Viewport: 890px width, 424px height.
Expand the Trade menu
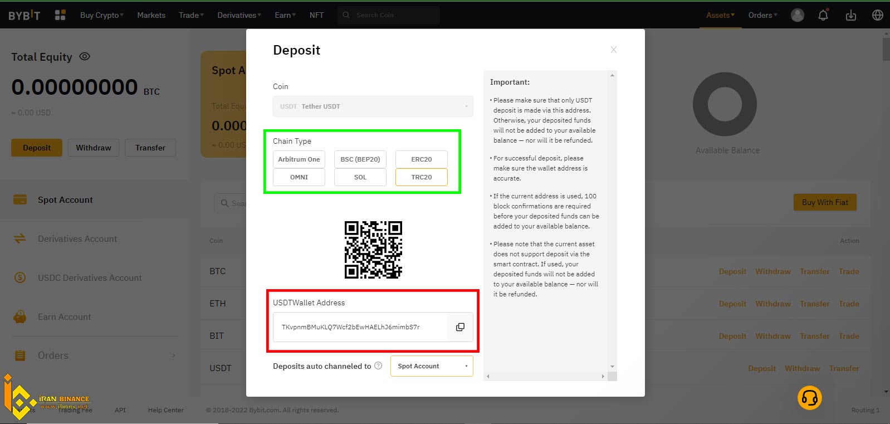[x=192, y=15]
